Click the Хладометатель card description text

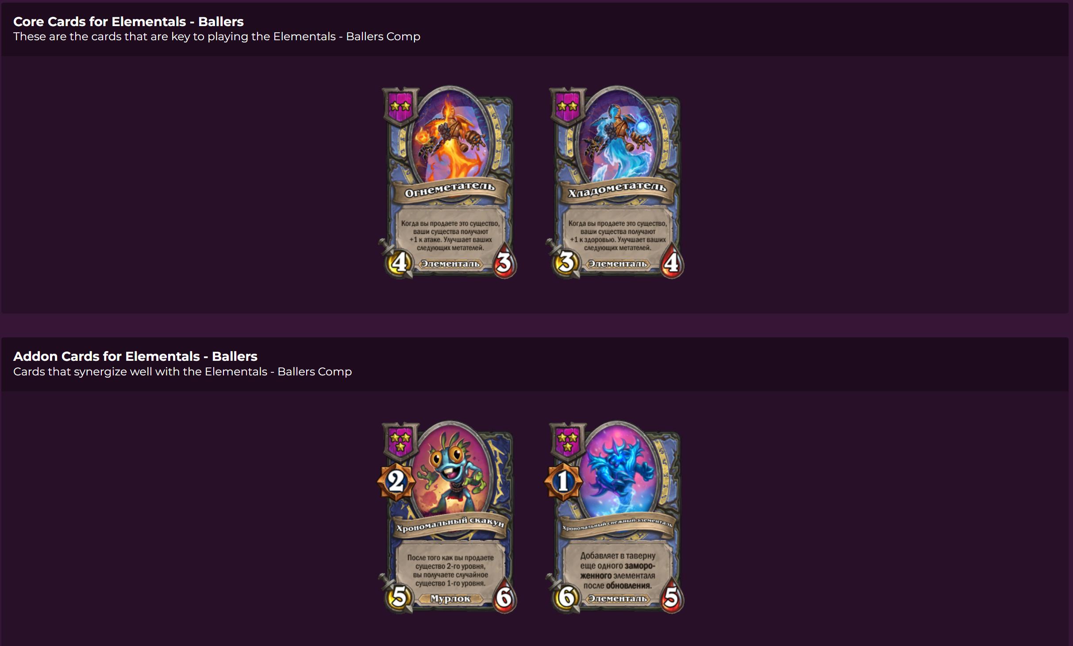(x=618, y=236)
